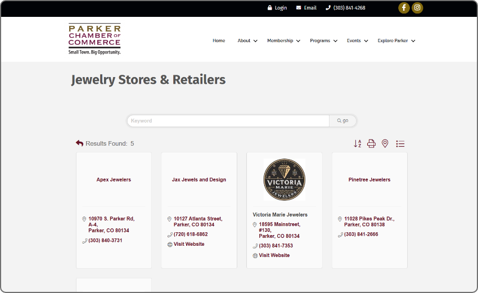Open address 18595 Mainstreet #130
The width and height of the screenshot is (478, 293).
(279, 230)
